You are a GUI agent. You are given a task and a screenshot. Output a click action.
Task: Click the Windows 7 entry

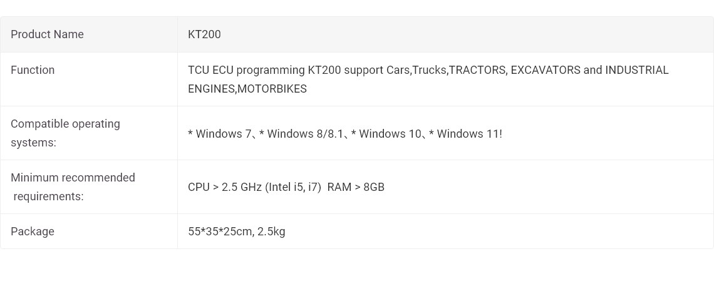[x=219, y=134]
